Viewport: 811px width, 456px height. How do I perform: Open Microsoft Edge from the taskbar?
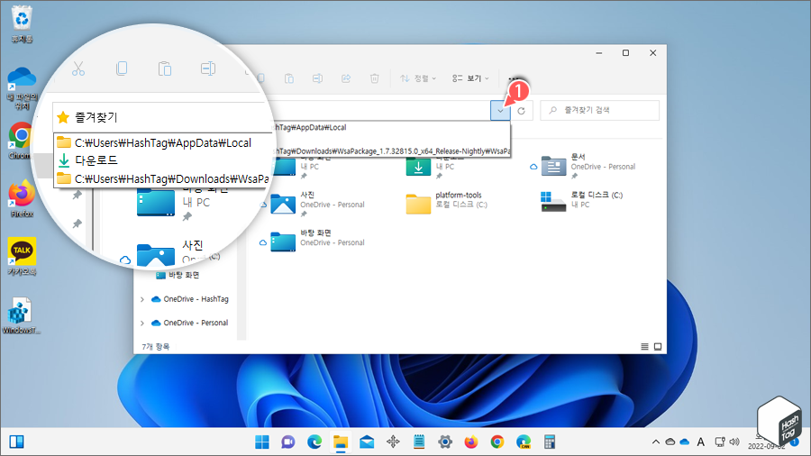(x=314, y=442)
